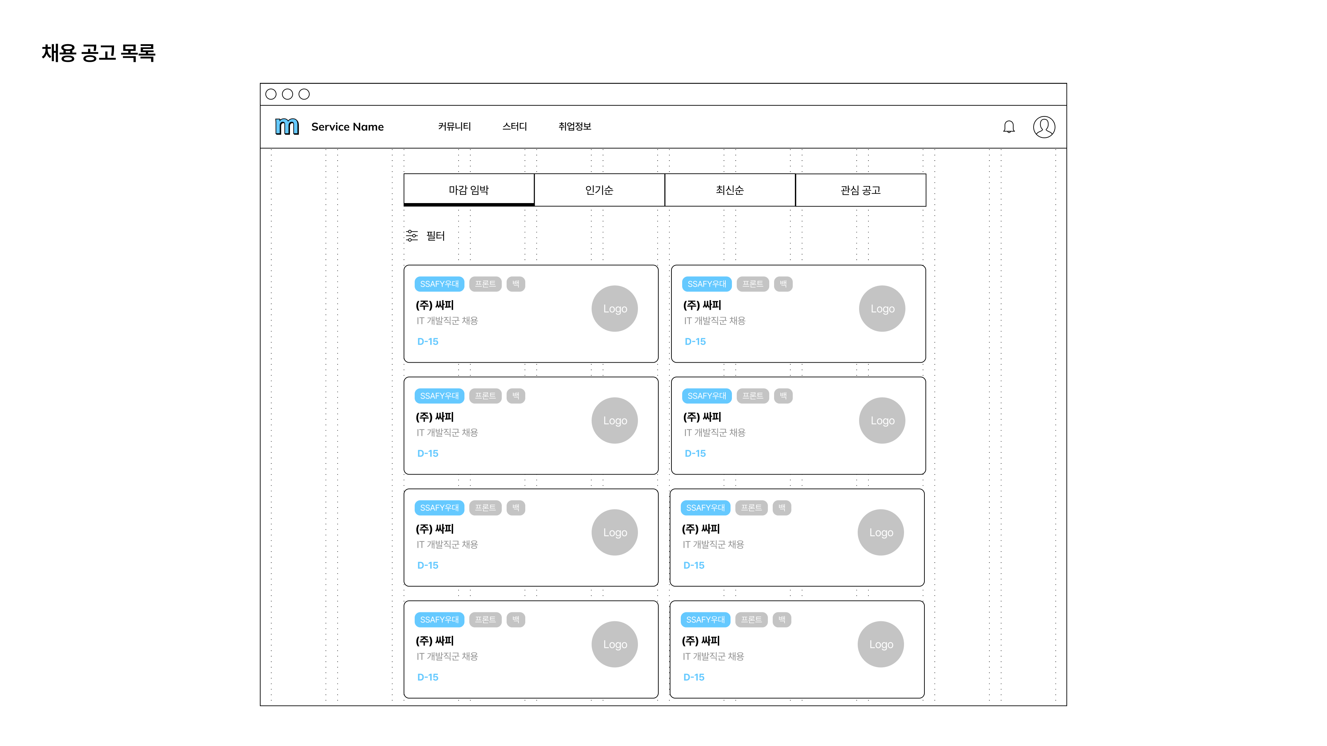Screen dimensions: 1327x746
Task: Click the notification bell icon
Action: click(1009, 127)
